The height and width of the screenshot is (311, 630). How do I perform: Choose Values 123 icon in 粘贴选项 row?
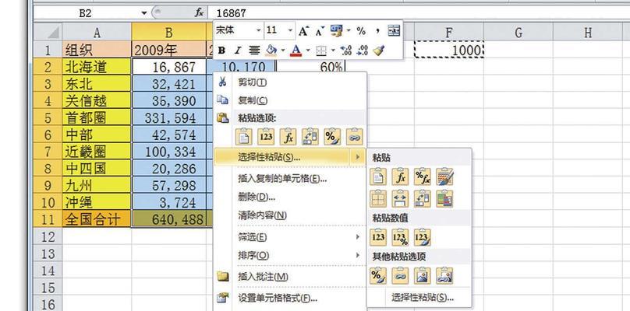coord(266,137)
